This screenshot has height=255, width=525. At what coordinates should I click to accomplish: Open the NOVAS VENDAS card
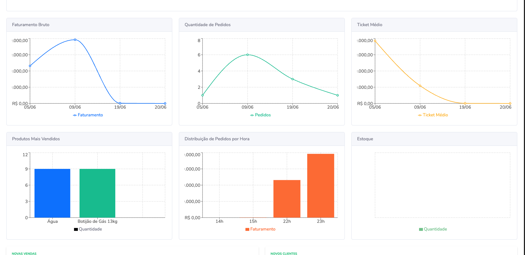point(24,253)
